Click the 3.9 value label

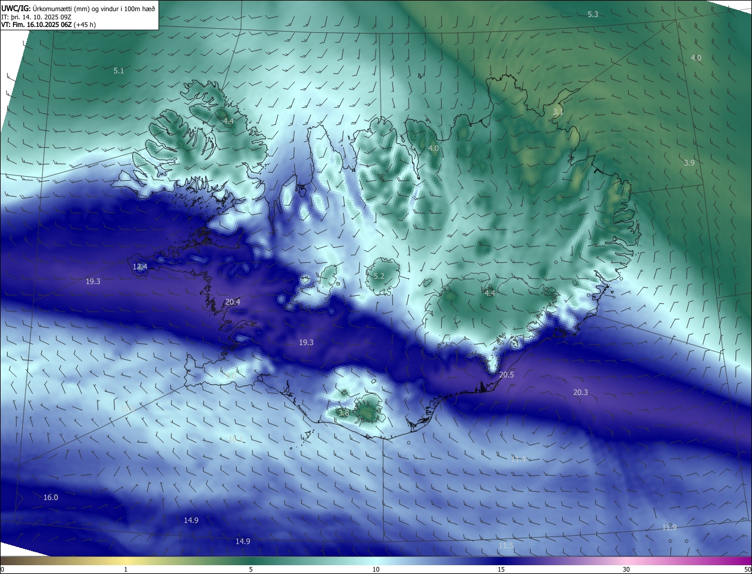click(689, 163)
